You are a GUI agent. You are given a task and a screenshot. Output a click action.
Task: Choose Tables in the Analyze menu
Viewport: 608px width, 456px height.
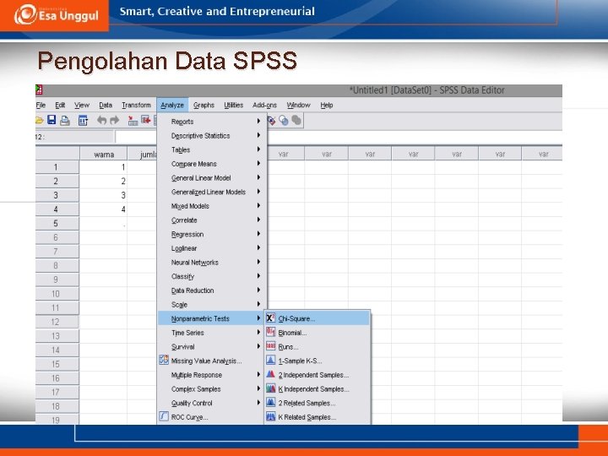211,149
